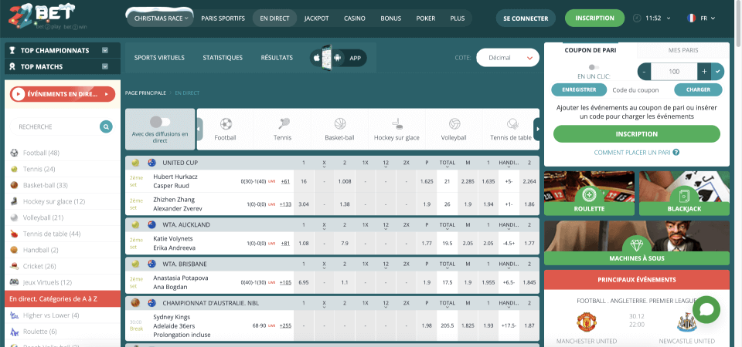Click Inscription button in coupon panel
The width and height of the screenshot is (742, 347).
(636, 134)
